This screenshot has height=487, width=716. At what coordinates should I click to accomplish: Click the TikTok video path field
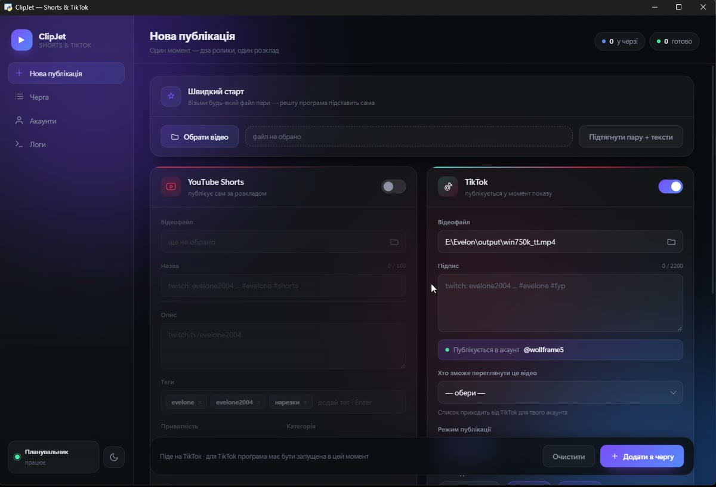[560, 242]
